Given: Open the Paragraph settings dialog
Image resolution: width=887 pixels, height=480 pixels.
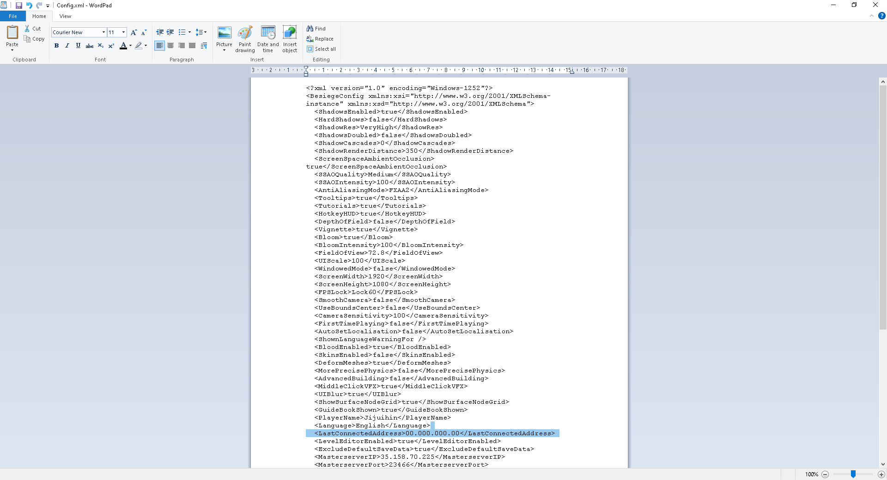Looking at the screenshot, I should (204, 46).
